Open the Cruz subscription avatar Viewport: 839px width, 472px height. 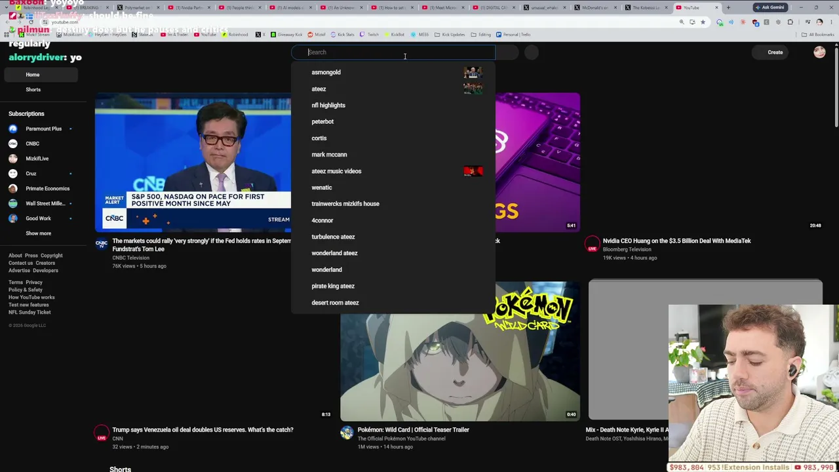point(12,174)
